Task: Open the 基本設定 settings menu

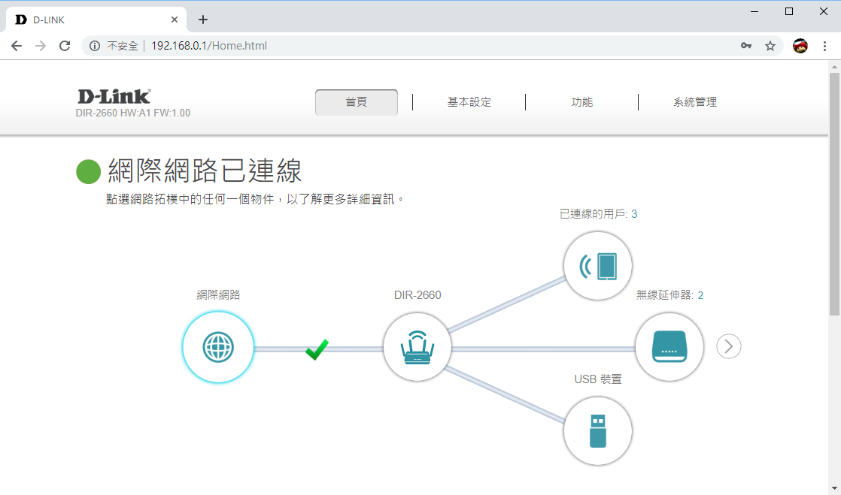Action: pyautogui.click(x=469, y=102)
